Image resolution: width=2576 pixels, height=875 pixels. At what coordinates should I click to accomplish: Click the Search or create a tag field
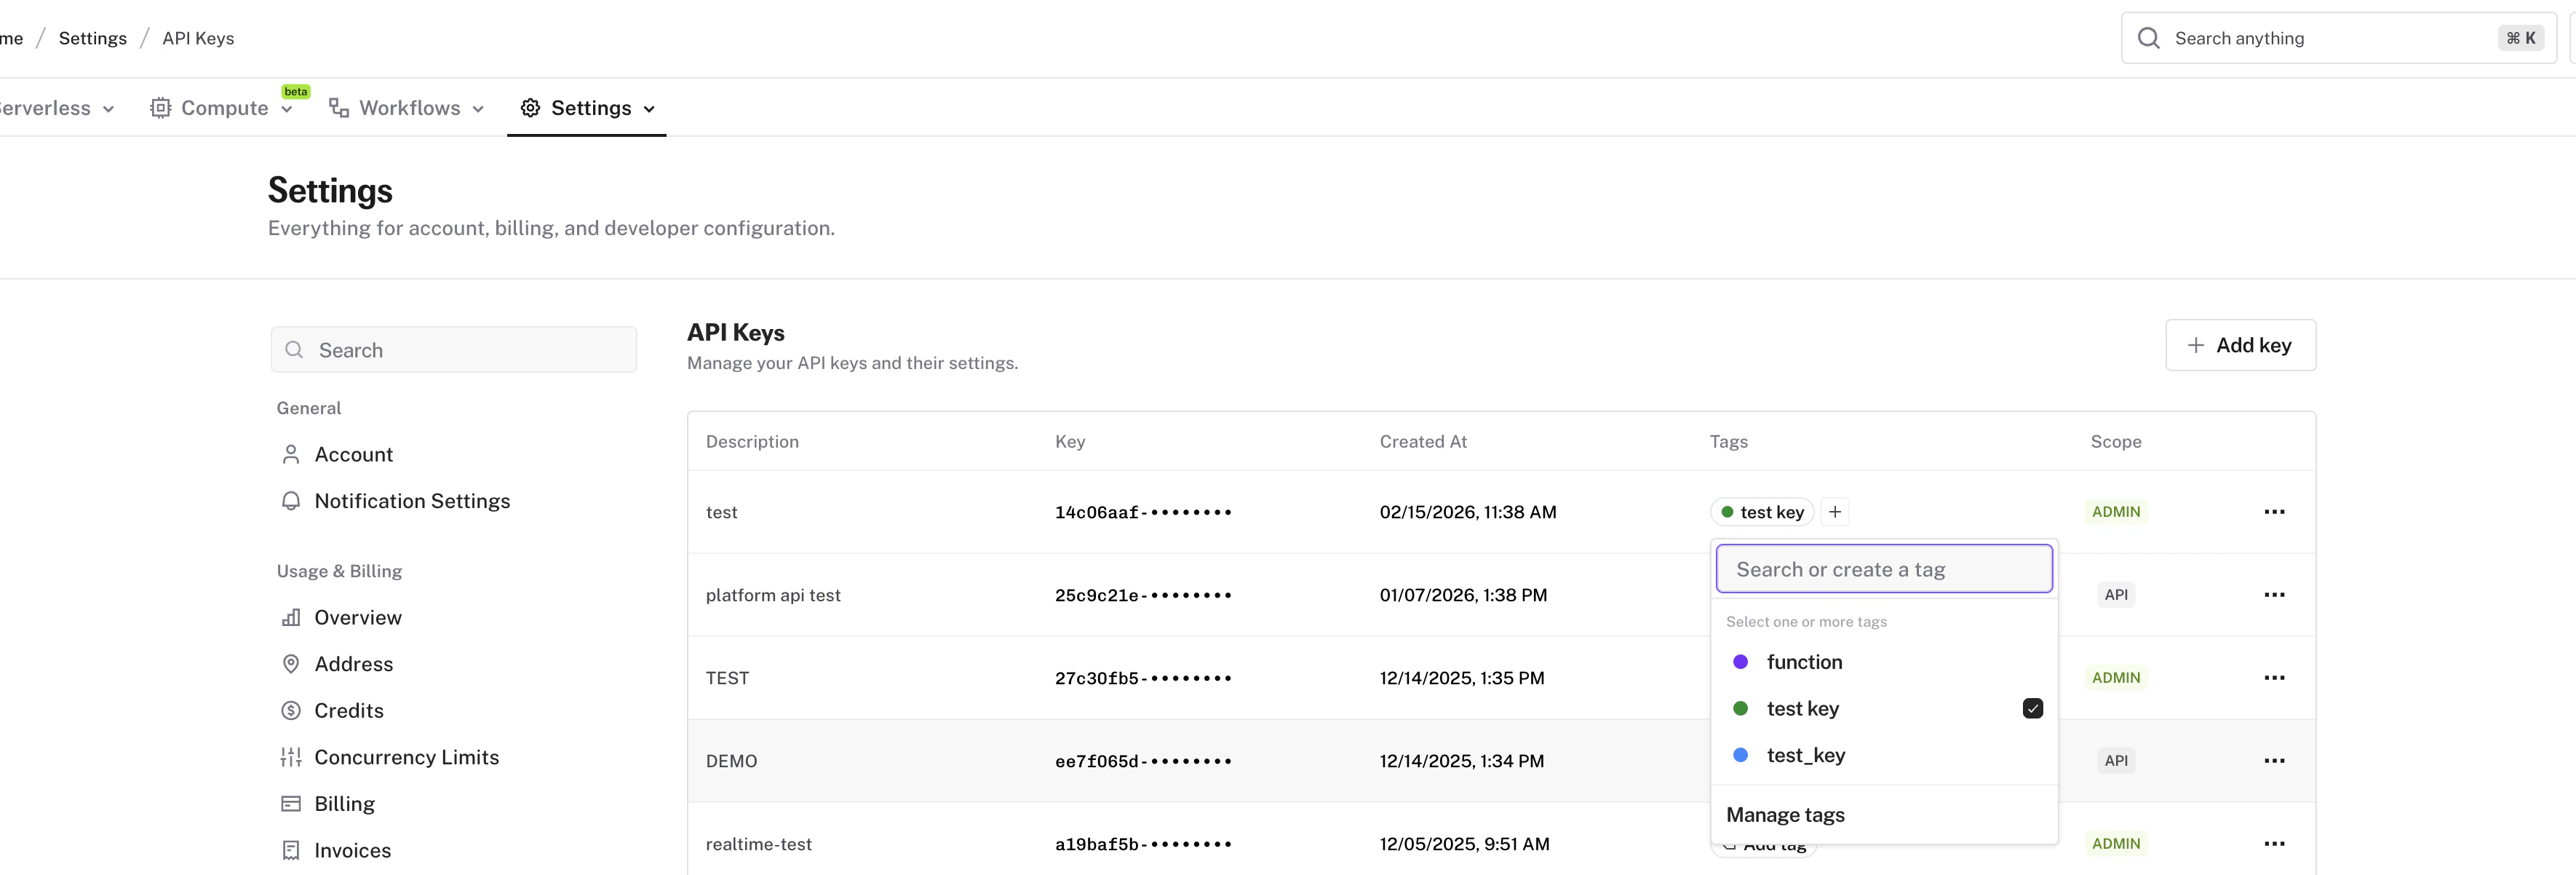coord(1884,568)
